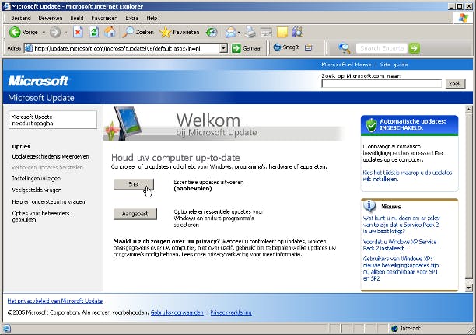The width and height of the screenshot is (476, 335).
Task: Click the green Encarta search go arrow
Action: (414, 48)
